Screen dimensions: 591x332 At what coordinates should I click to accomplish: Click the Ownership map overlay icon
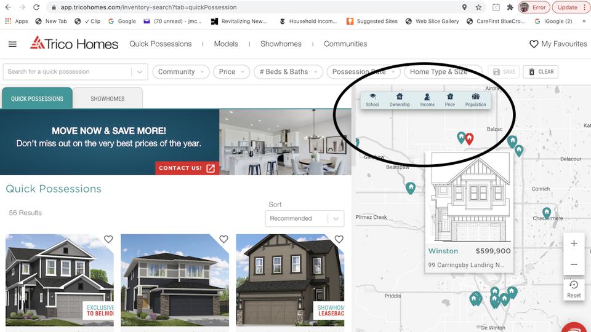point(400,100)
